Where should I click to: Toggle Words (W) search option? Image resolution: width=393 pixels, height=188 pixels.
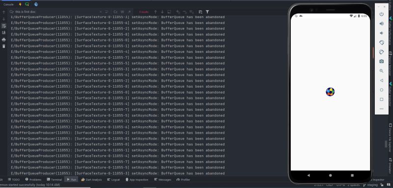122,12
